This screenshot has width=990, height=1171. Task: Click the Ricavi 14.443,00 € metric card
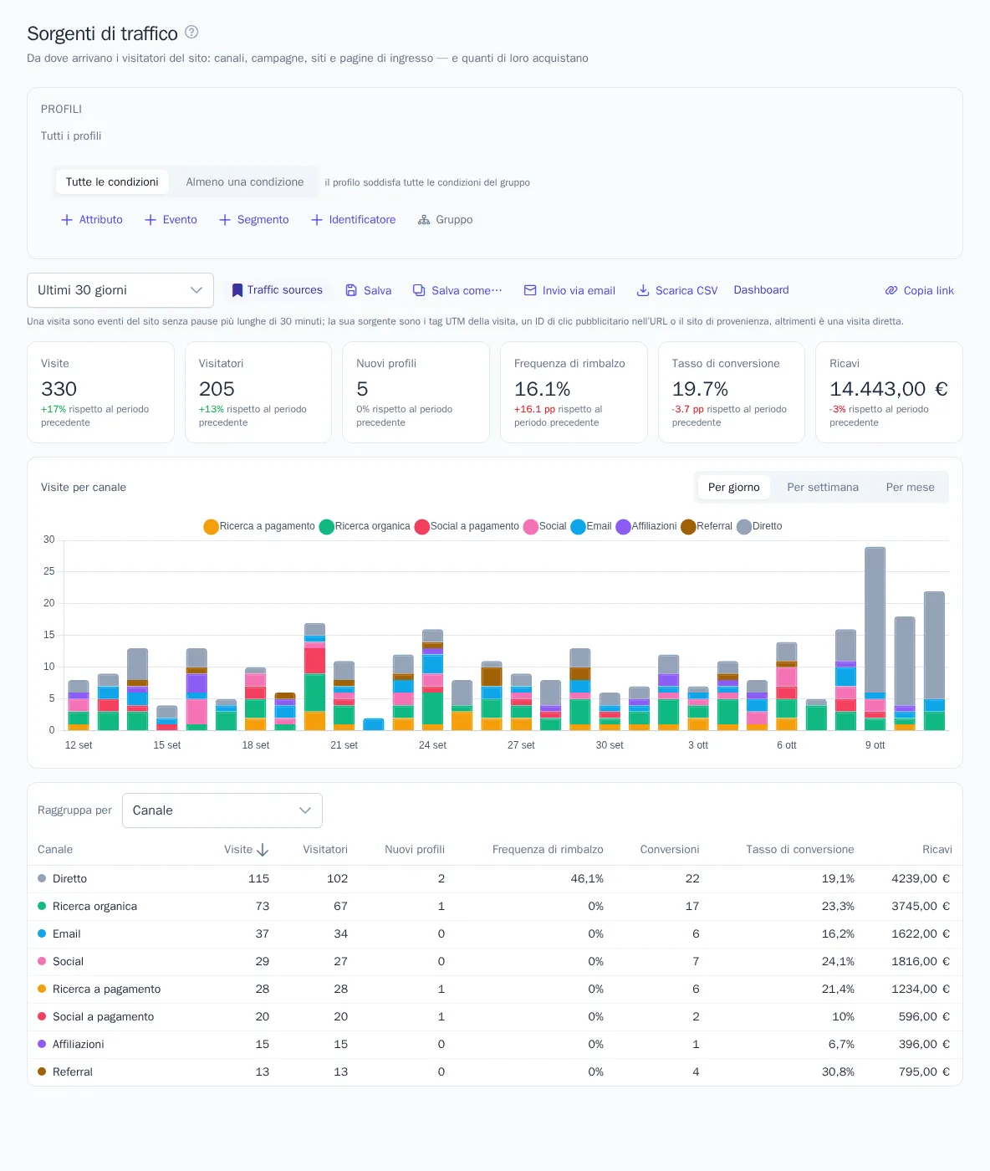(x=889, y=392)
